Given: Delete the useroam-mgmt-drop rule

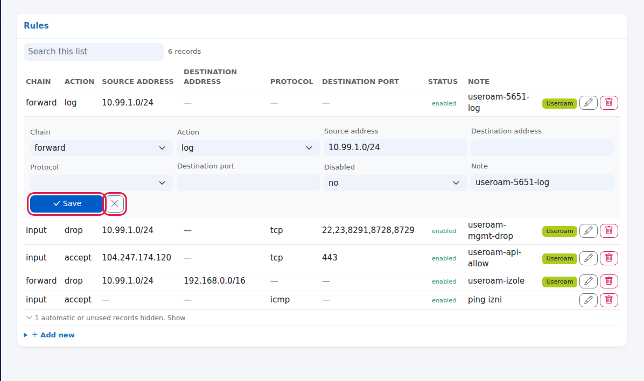Looking at the screenshot, I should tap(608, 231).
